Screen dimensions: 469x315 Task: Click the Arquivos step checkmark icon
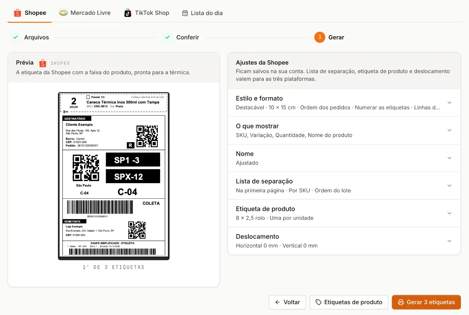click(15, 37)
